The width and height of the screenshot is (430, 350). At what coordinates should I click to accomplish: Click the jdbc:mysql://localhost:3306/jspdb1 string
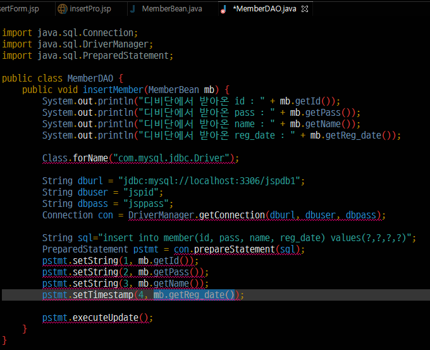point(209,181)
